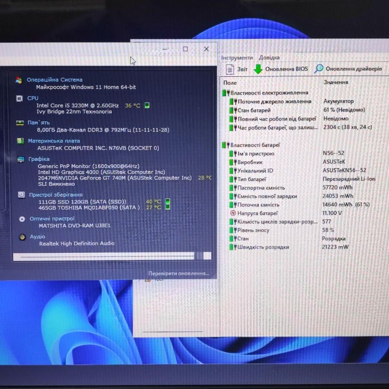
Task: Click the Пам'ять RAM icon
Action: (x=20, y=123)
